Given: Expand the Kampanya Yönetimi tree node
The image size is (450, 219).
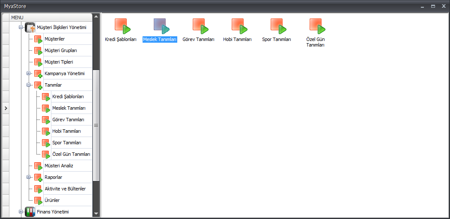Looking at the screenshot, I should [x=29, y=73].
